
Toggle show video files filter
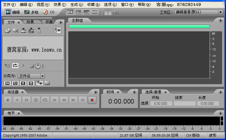pyautogui.click(x=23, y=83)
